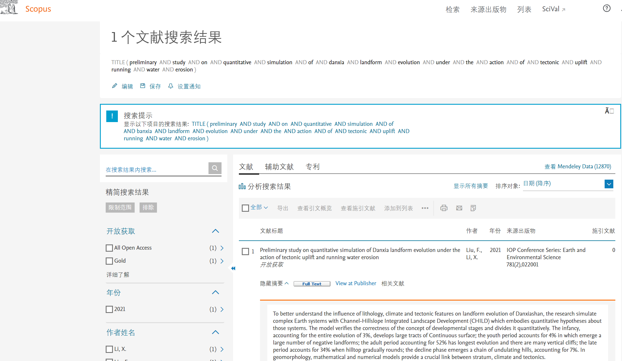
Task: Click the 排除 button
Action: point(148,207)
